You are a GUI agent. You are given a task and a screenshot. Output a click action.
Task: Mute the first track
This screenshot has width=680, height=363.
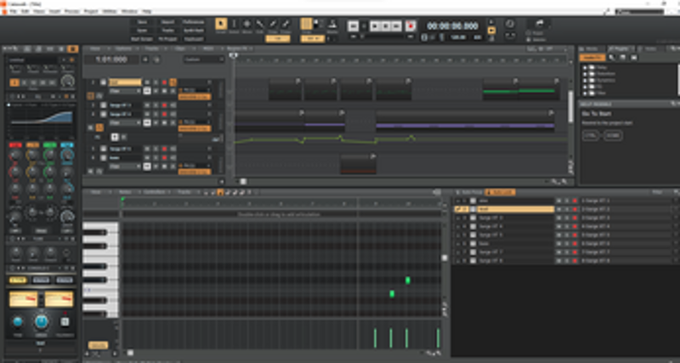[x=147, y=82]
